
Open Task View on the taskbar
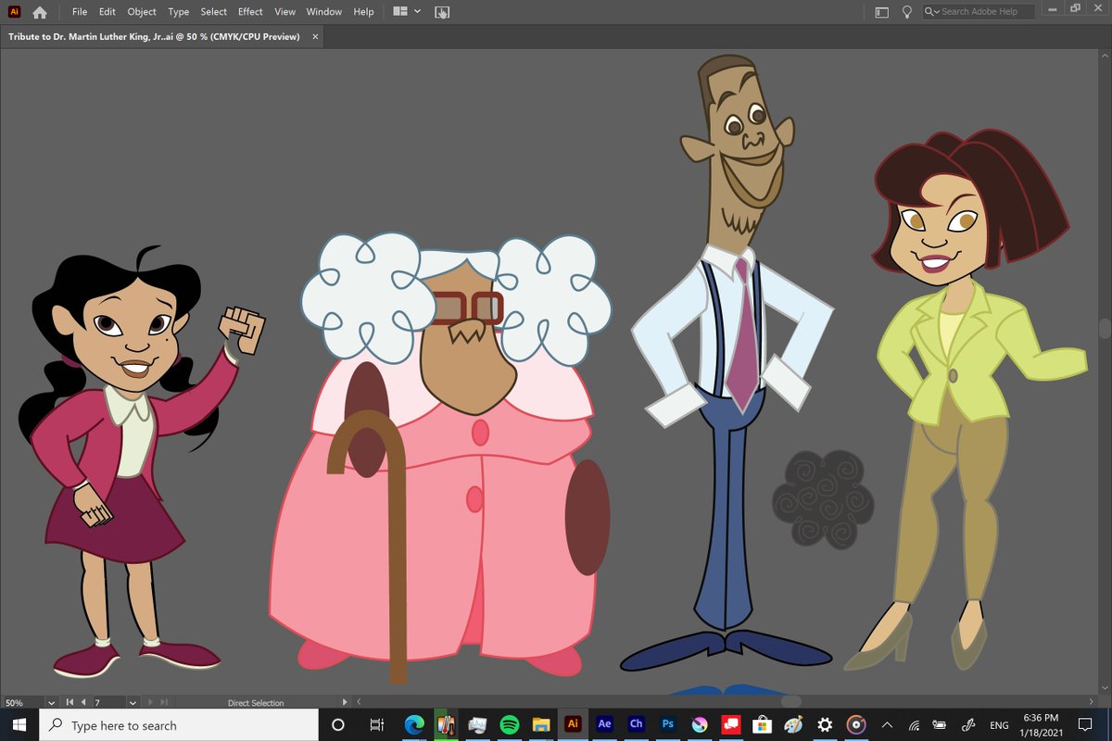(376, 725)
